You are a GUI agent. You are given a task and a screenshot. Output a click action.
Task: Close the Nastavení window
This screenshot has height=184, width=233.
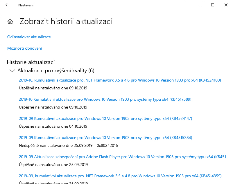226,5
